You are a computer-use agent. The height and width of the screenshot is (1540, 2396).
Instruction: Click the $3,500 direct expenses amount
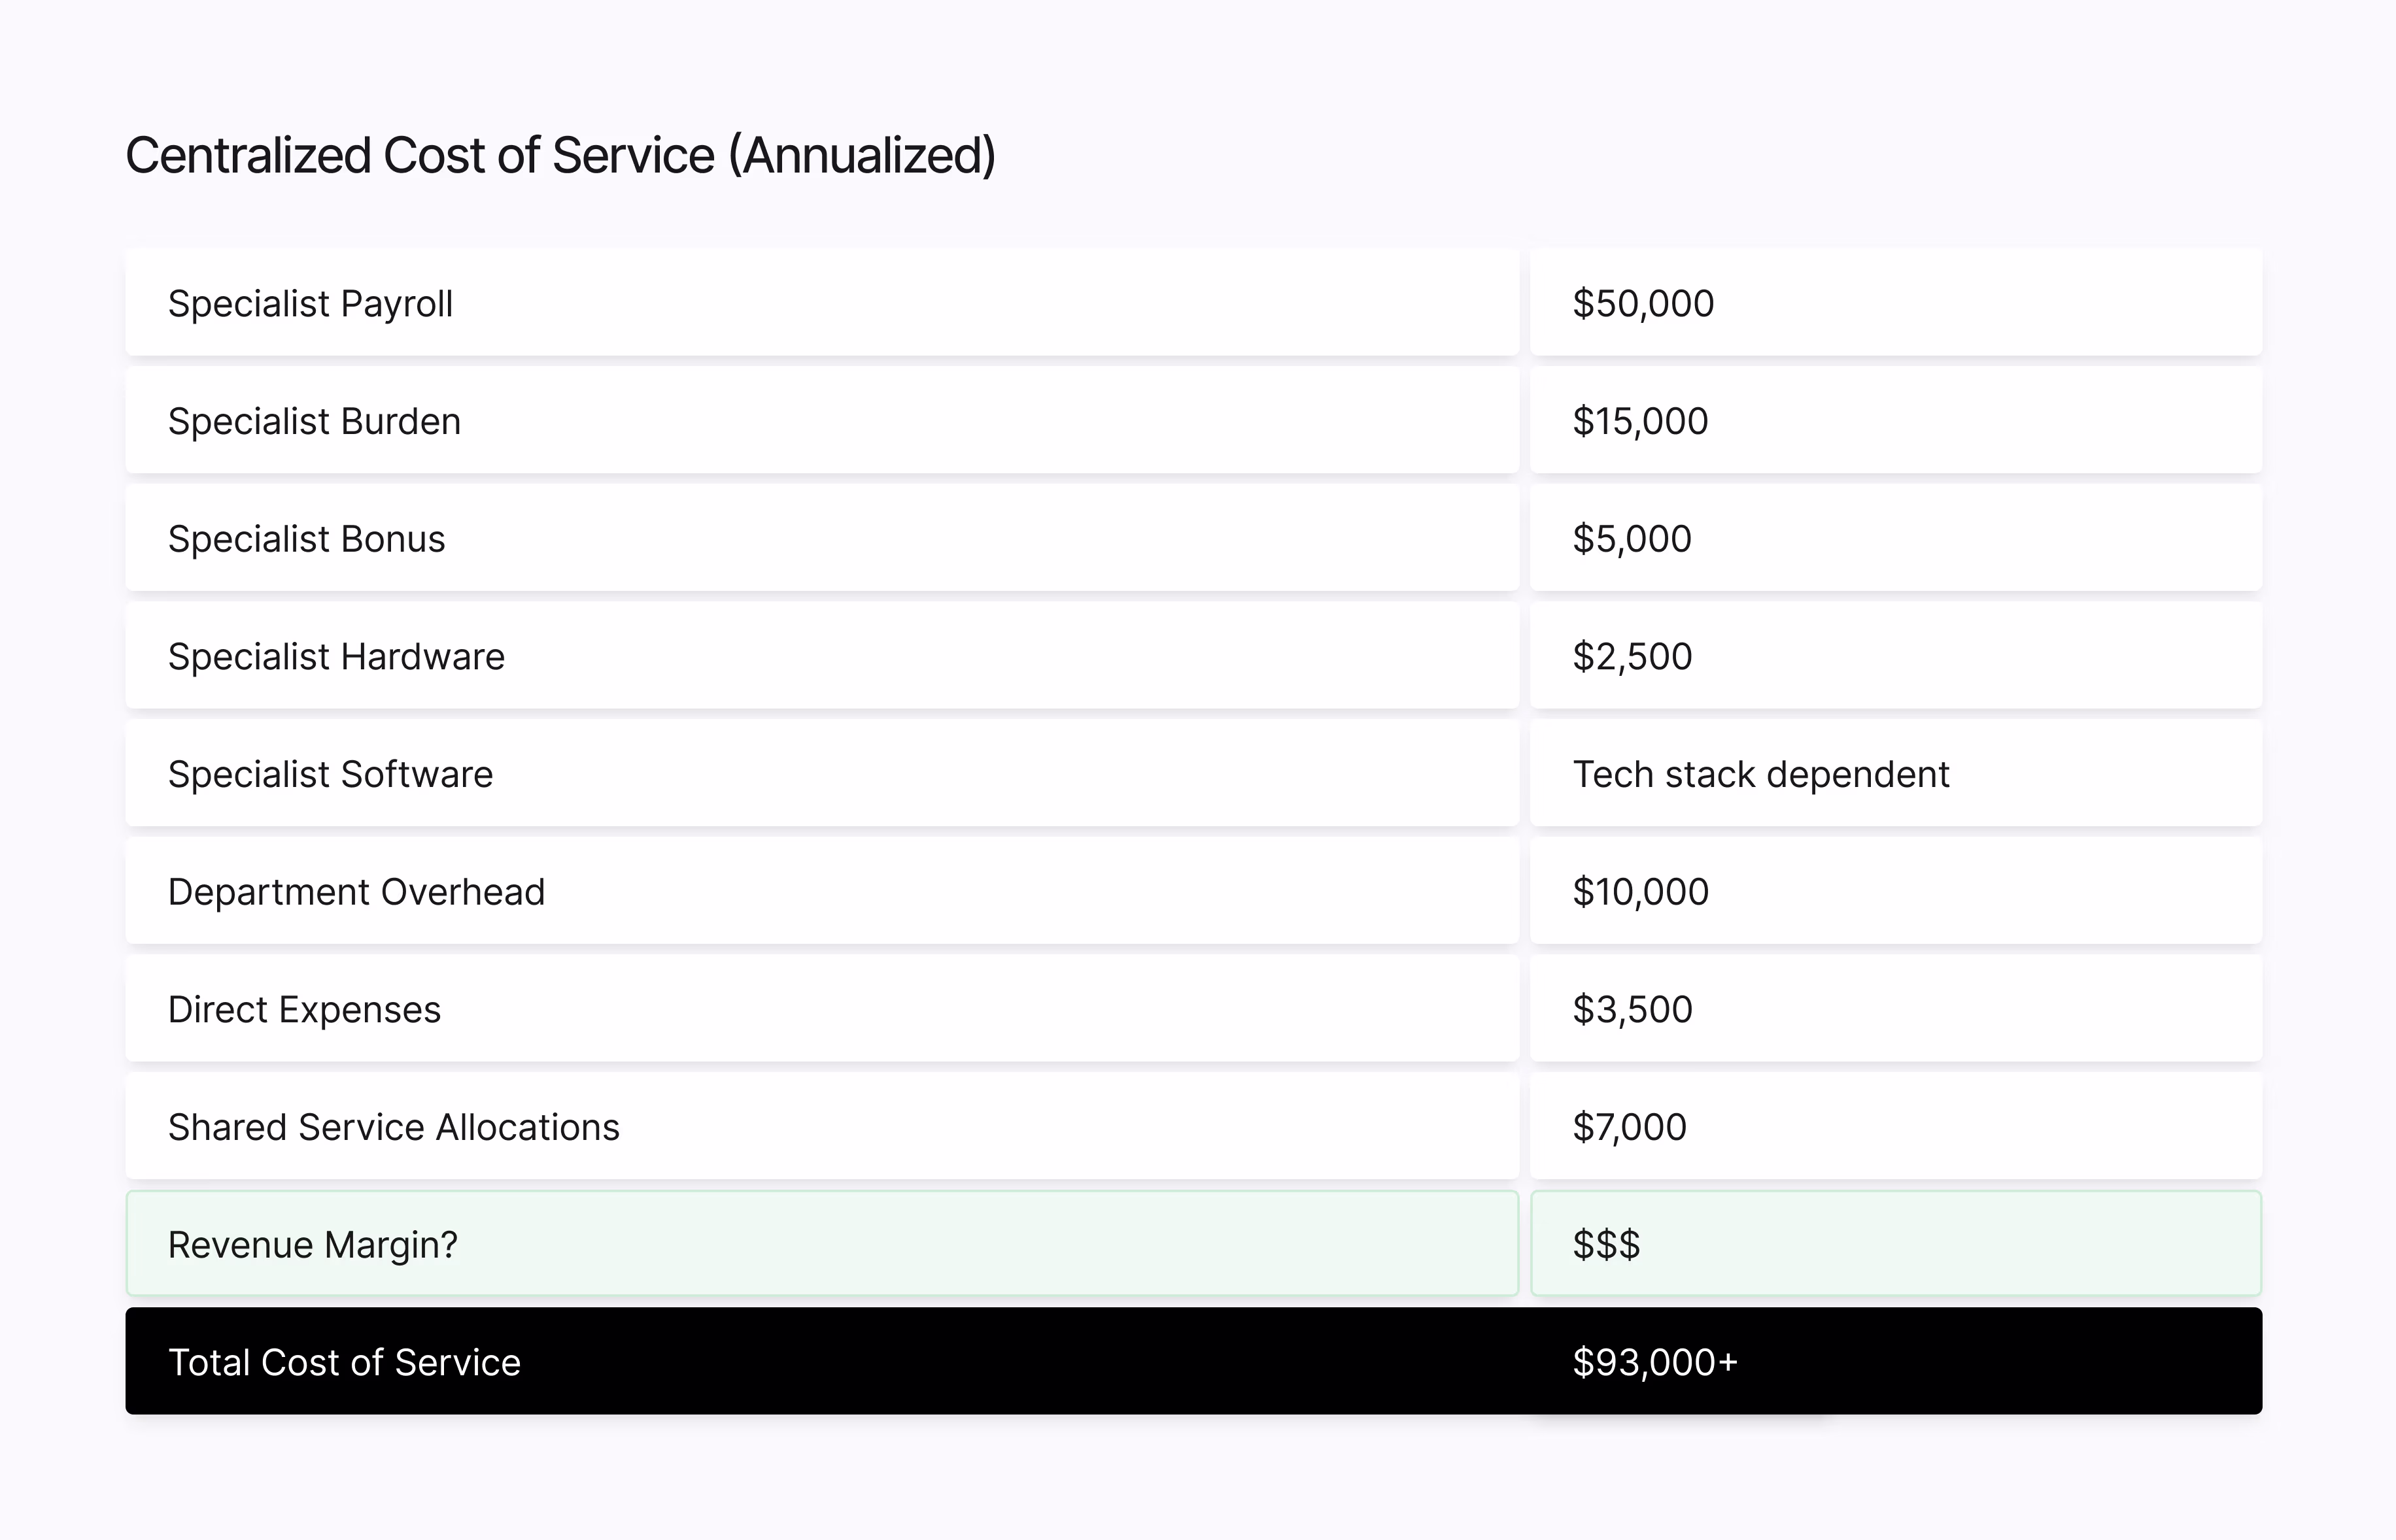point(1632,1010)
